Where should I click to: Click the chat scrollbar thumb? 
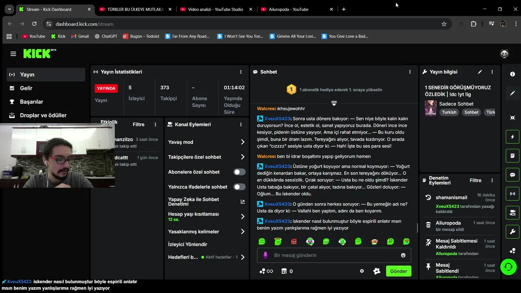pos(417,228)
